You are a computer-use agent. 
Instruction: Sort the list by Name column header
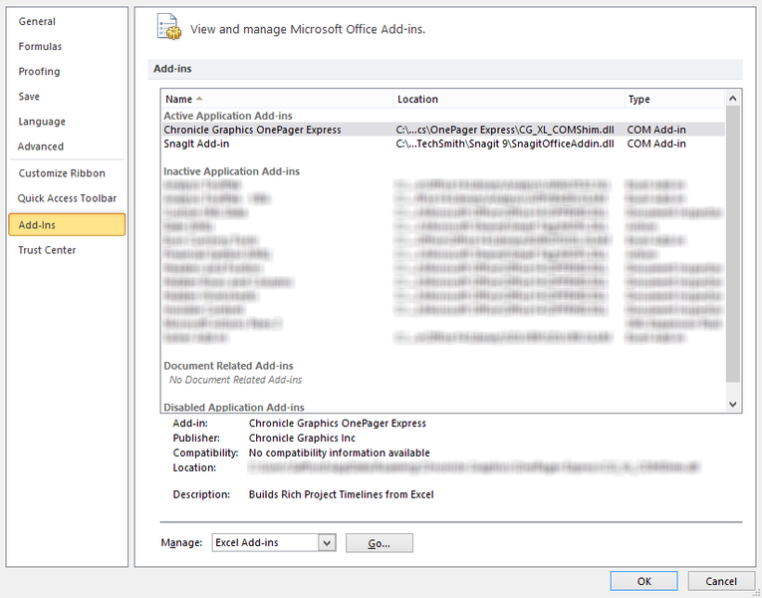[277, 100]
